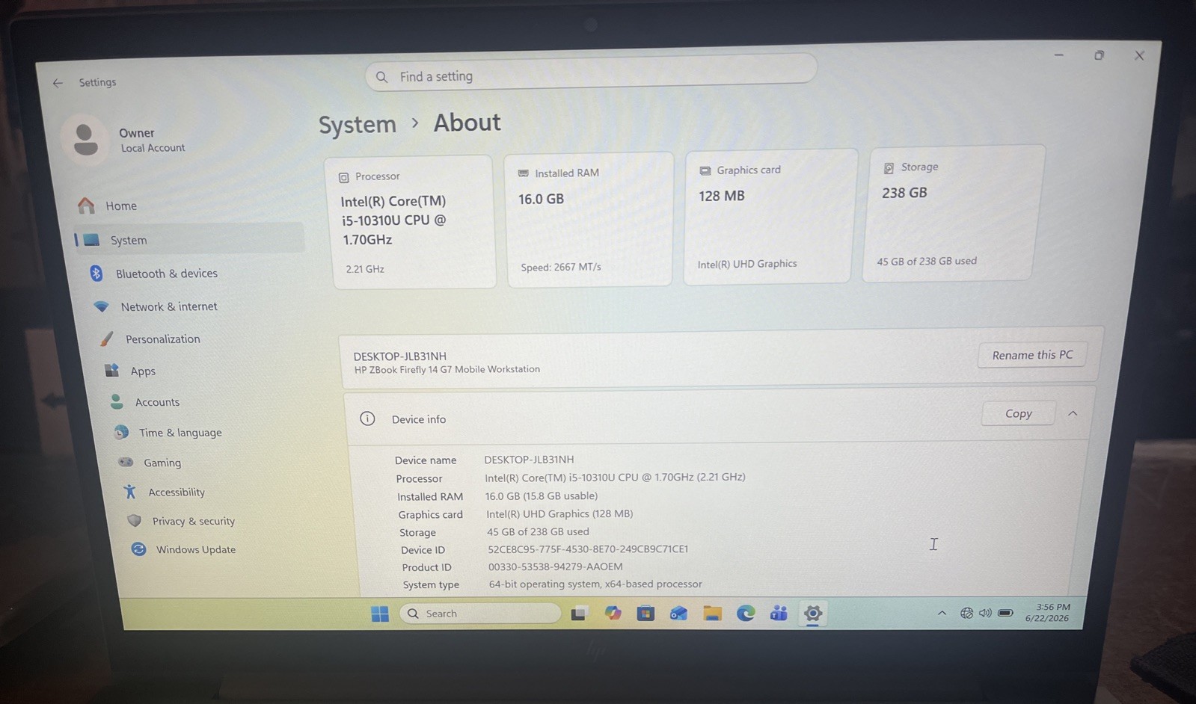Click the network globe tray icon
1196x704 pixels.
pyautogui.click(x=966, y=613)
